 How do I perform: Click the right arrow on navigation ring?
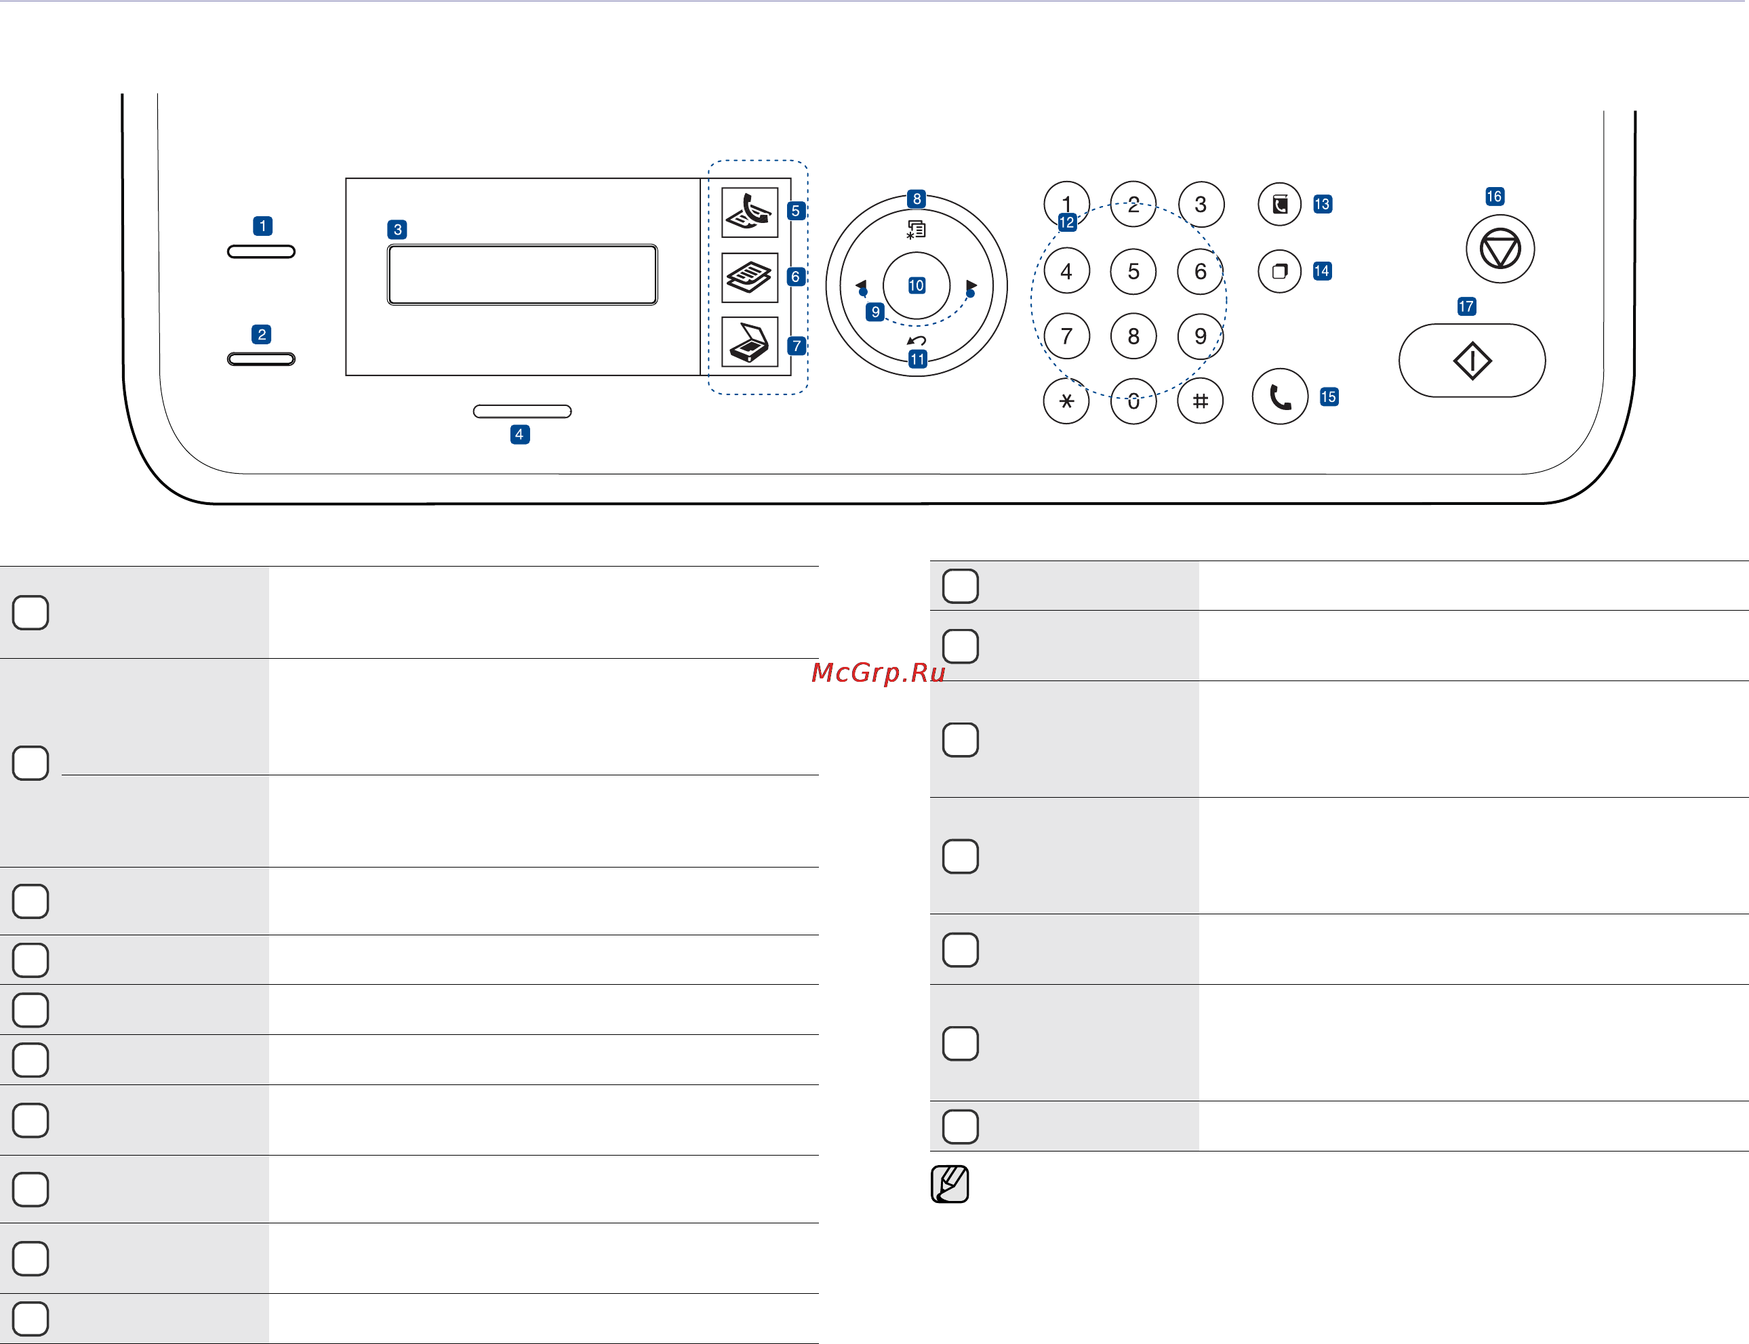pyautogui.click(x=971, y=285)
